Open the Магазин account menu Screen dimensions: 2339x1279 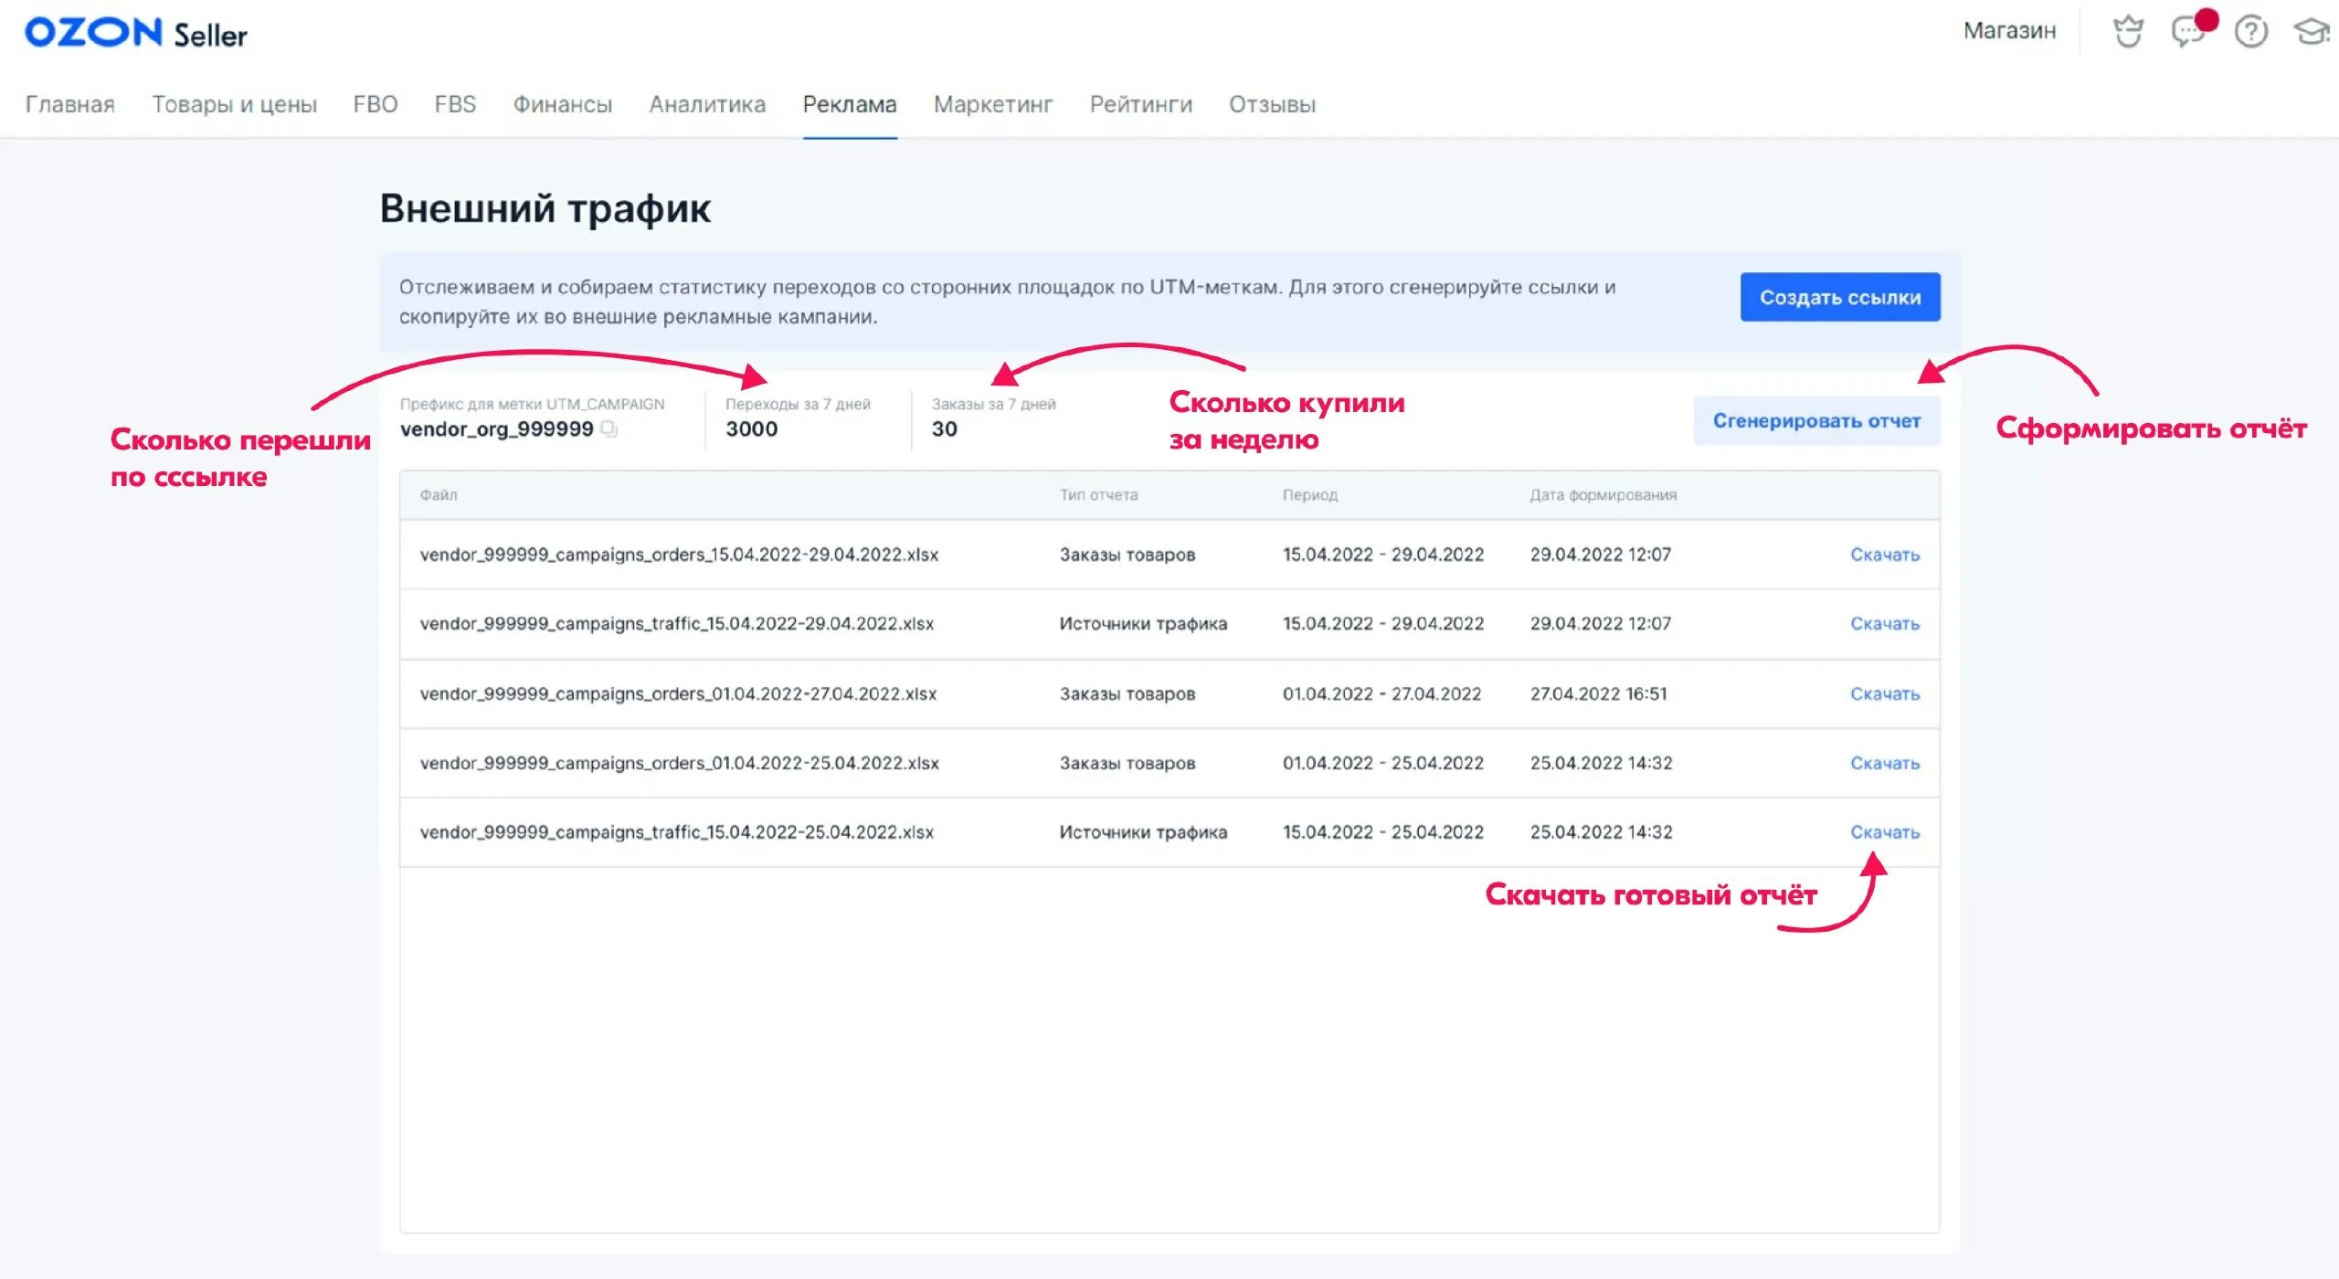point(2009,31)
